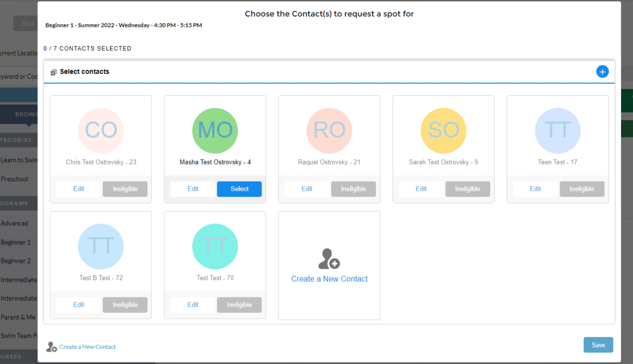Click the blue plus icon in Select contacts header
Screen dimensions: 633x364
(x=602, y=72)
